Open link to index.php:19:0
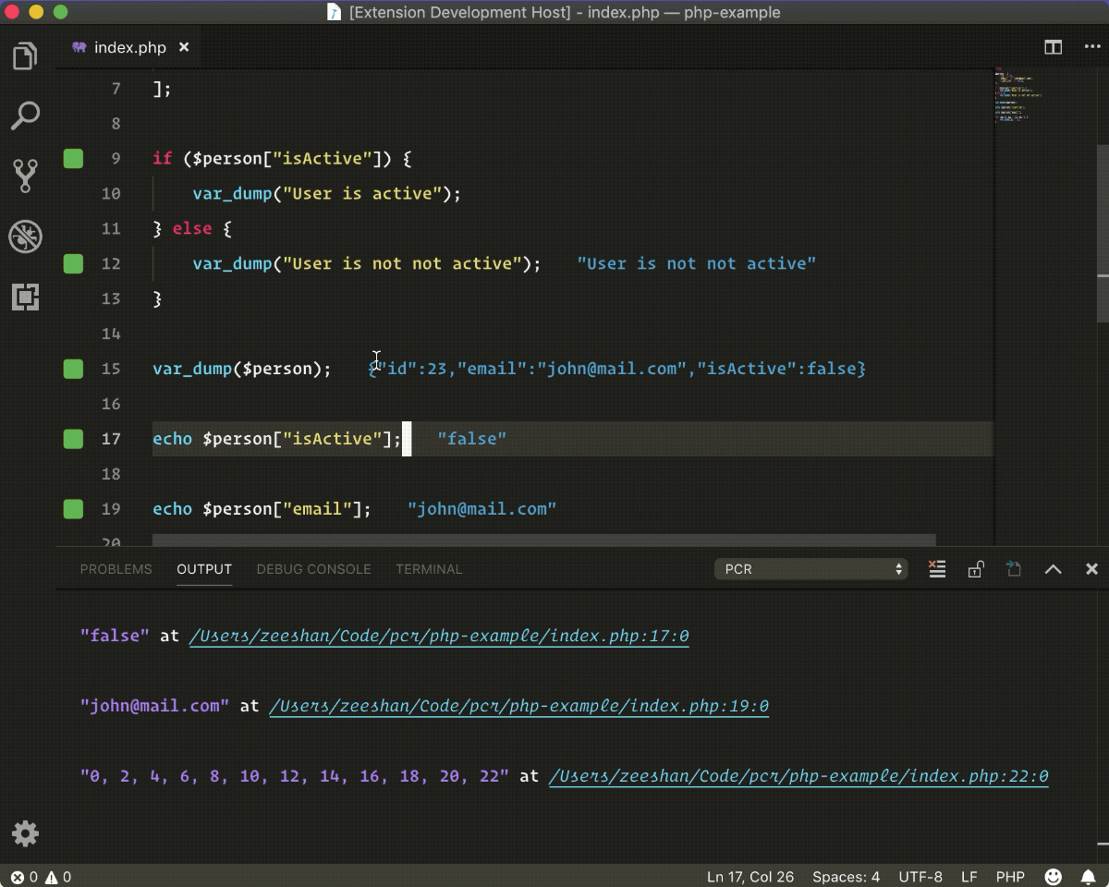1109x887 pixels. [518, 707]
